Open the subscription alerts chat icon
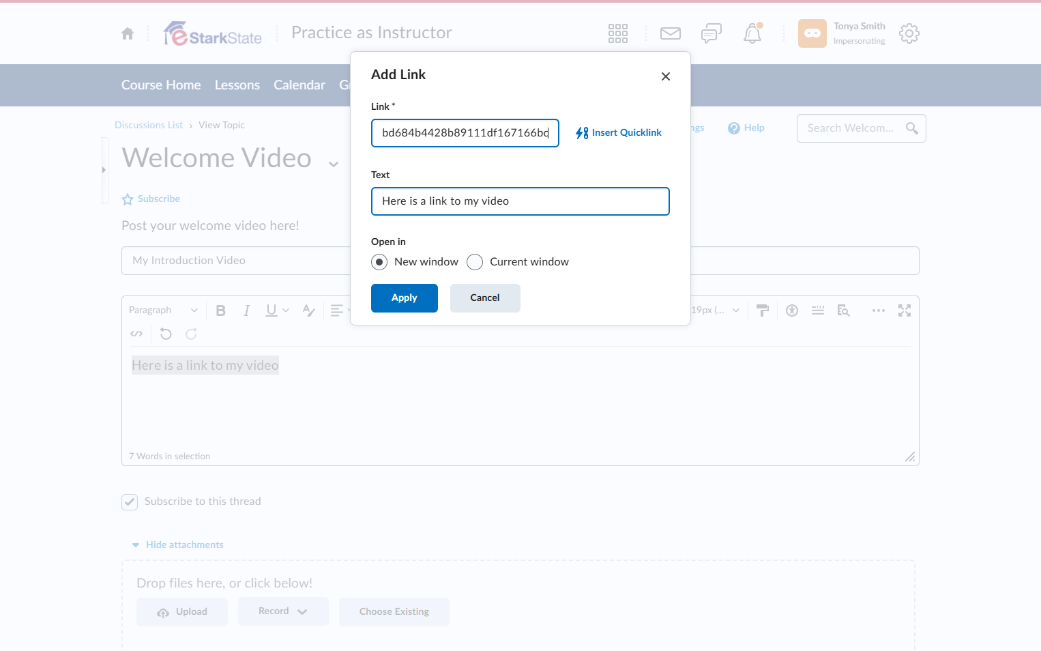The image size is (1041, 651). click(x=712, y=33)
